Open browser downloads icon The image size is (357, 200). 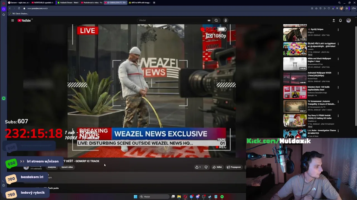tap(333, 8)
